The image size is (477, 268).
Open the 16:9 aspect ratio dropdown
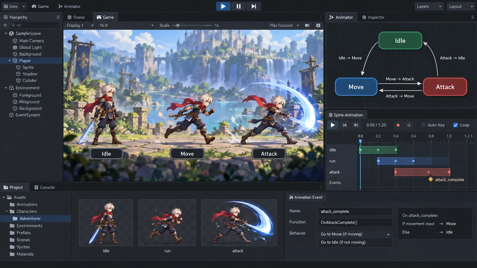tap(127, 25)
